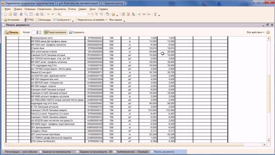Open the Мои задачи toolbar item
Viewport: 275px width, 155px height.
116,20
